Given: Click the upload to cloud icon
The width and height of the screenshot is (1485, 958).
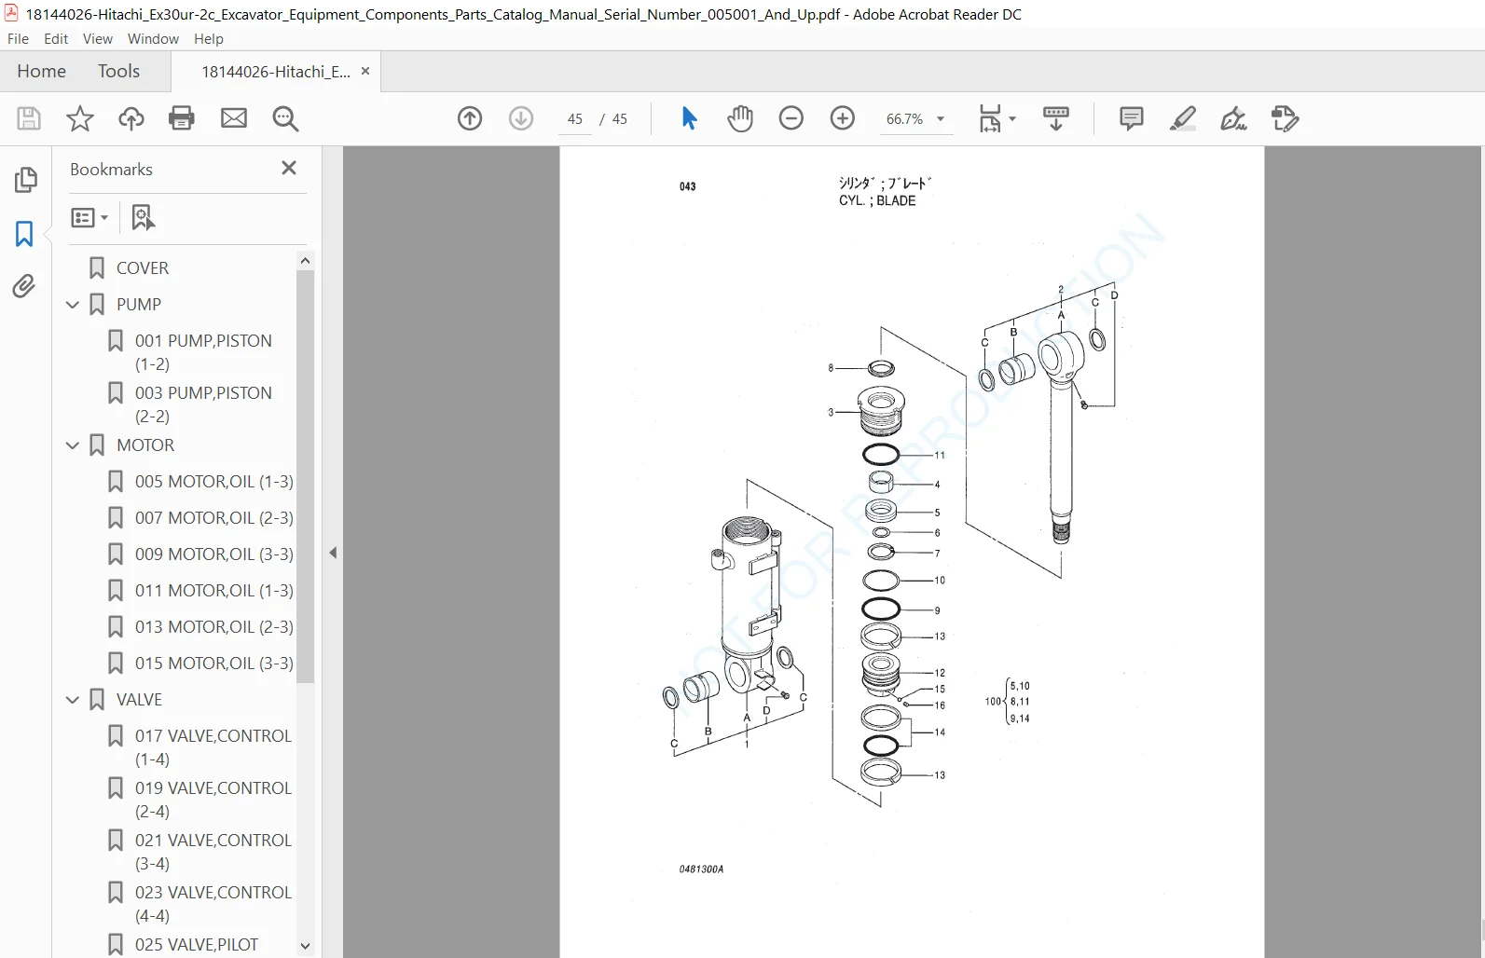Looking at the screenshot, I should click(x=131, y=118).
